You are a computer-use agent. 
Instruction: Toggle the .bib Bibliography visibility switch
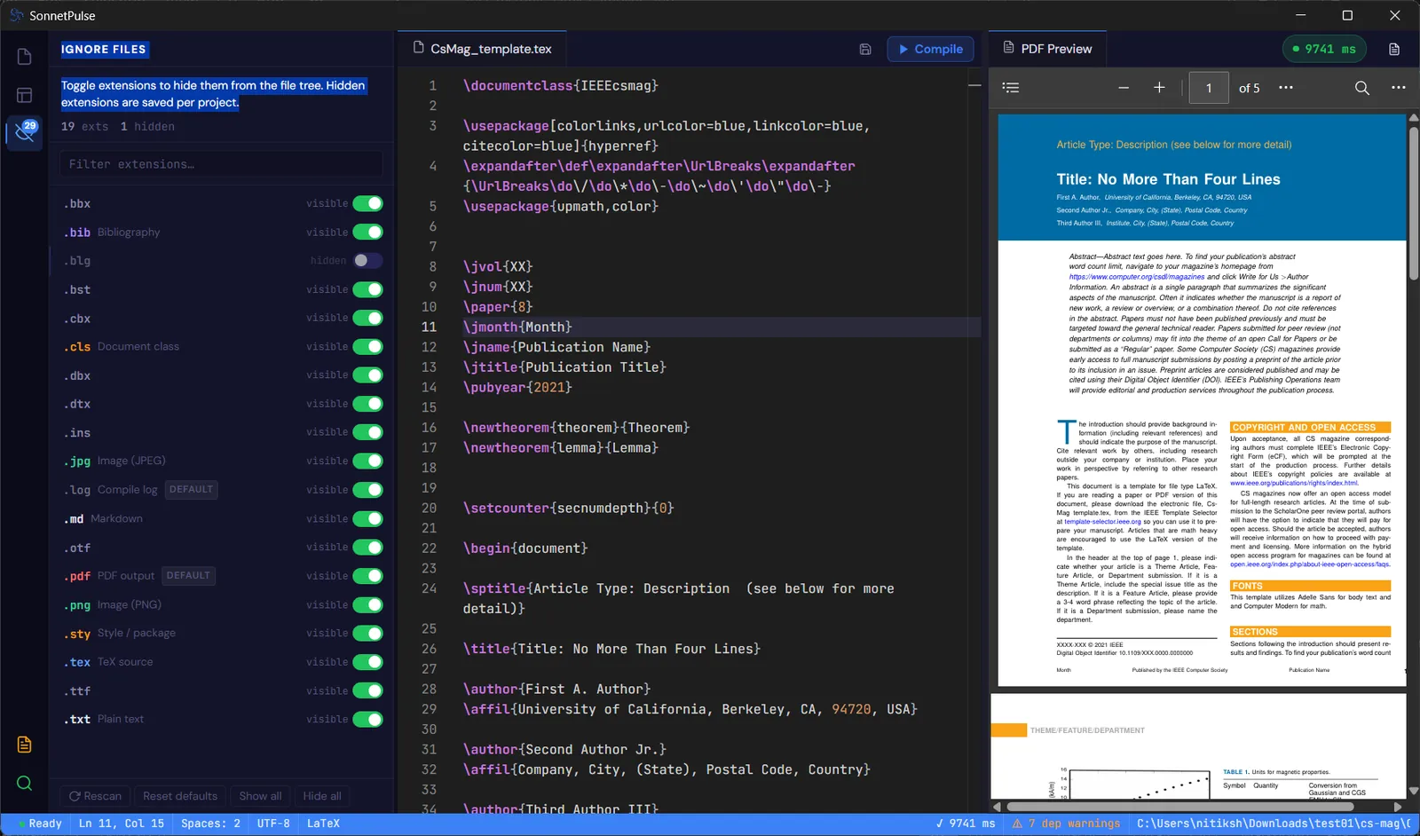pyautogui.click(x=367, y=233)
